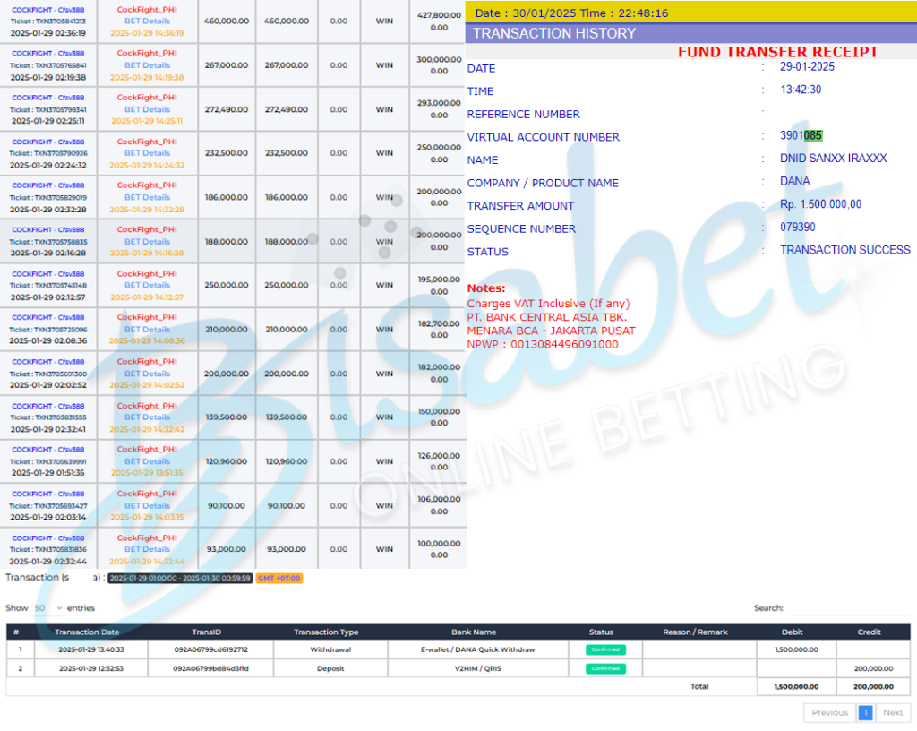Go to the Previous page
917x731 pixels.
point(829,713)
